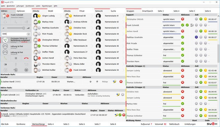The image size is (220, 127).
Task: Toggle Piotr Przada login check in Support
Action: (x=183, y=43)
